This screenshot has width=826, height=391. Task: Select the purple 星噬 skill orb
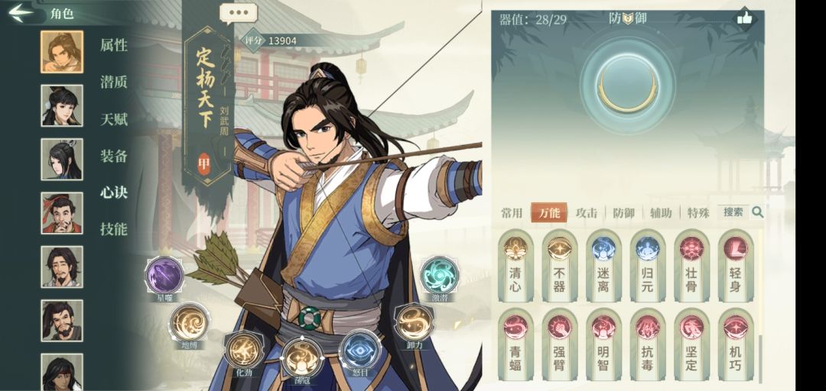[x=164, y=275]
